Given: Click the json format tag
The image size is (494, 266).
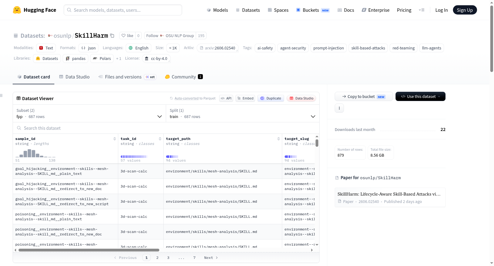Looking at the screenshot, I should (89, 48).
